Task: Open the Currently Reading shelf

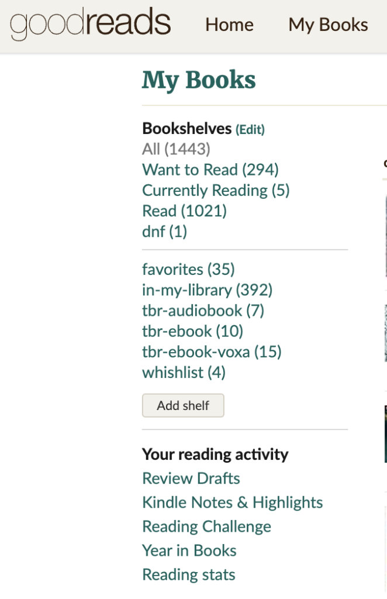Action: 216,190
